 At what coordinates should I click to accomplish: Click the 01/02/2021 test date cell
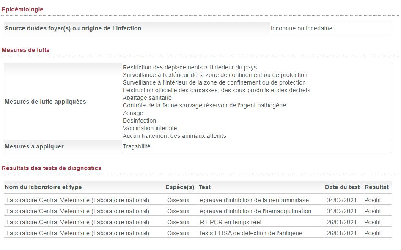tap(344, 211)
